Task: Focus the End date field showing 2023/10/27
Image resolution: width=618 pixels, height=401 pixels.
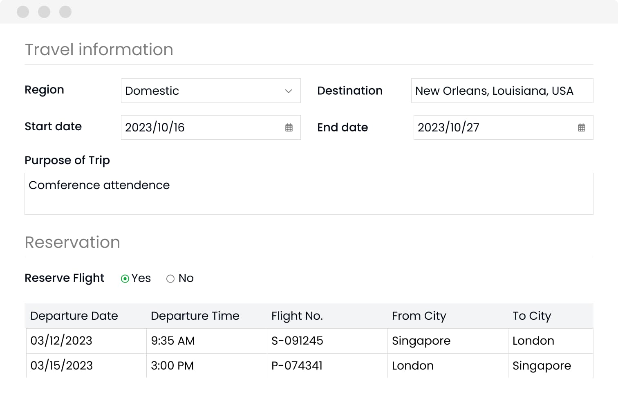Action: tap(490, 127)
